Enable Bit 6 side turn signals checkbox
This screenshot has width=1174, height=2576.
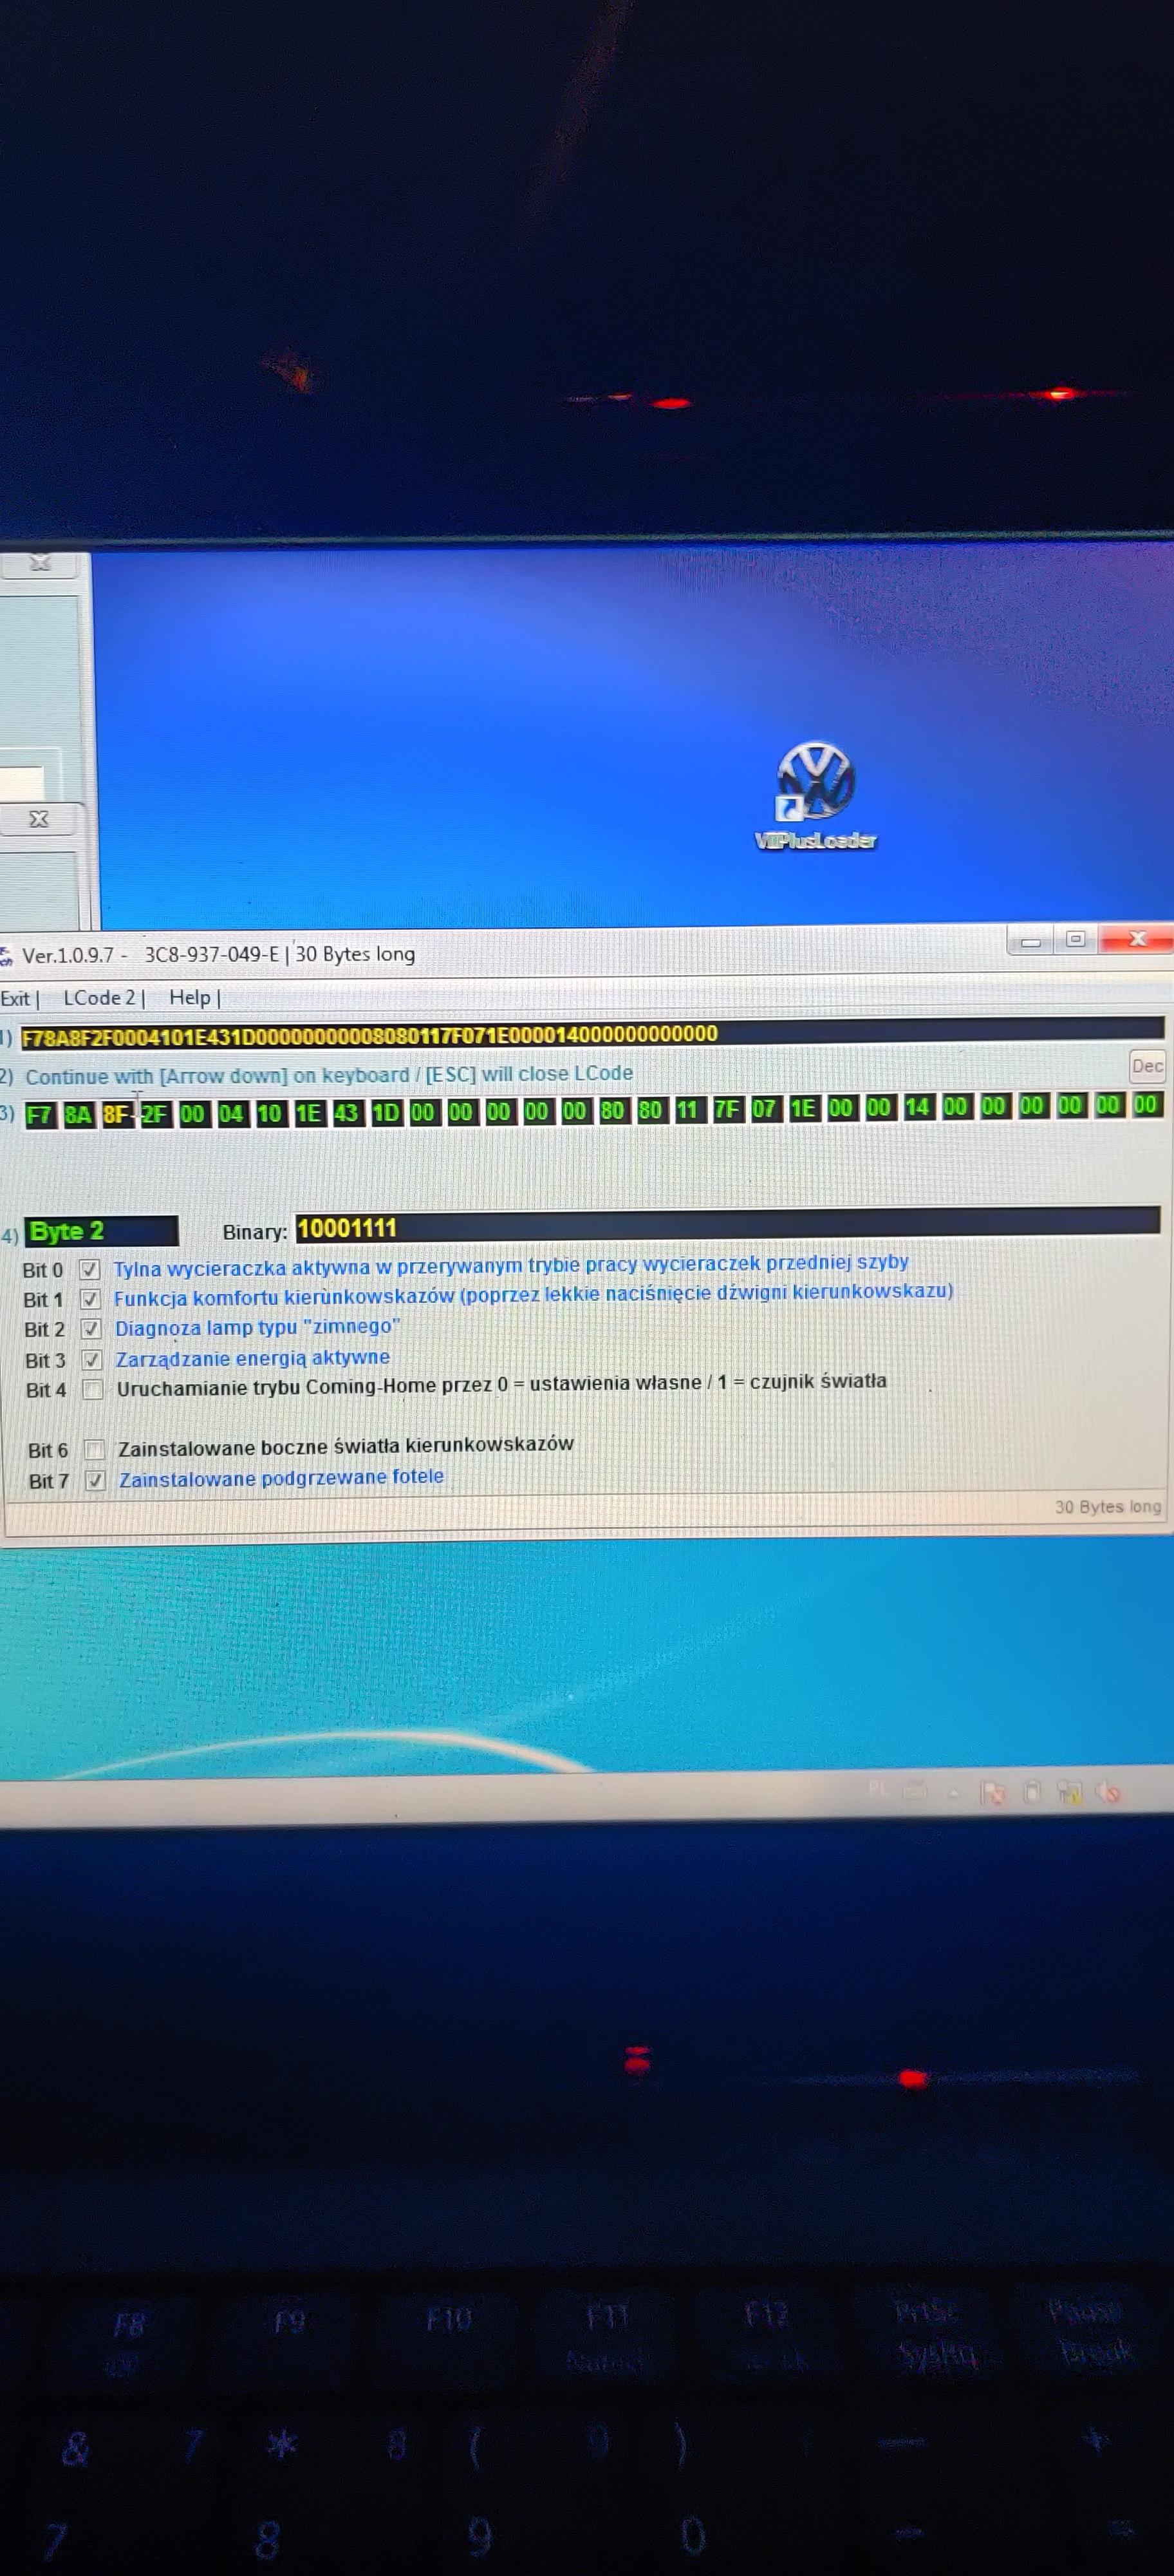[94, 1449]
